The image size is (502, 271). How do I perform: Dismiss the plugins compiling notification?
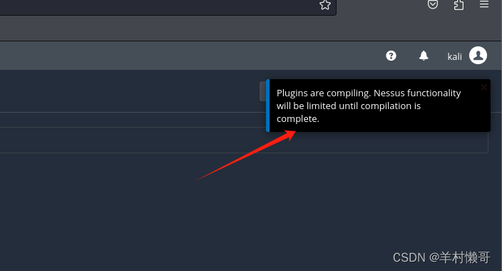(x=483, y=87)
